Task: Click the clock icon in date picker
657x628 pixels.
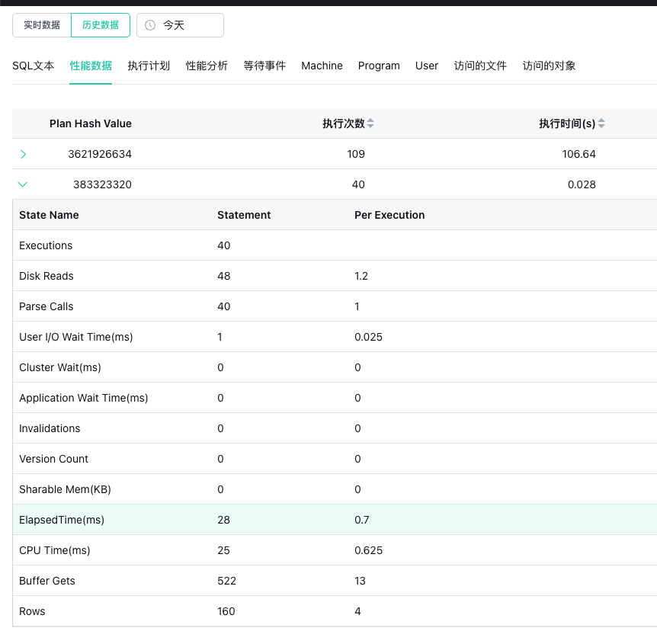Action: pyautogui.click(x=150, y=25)
